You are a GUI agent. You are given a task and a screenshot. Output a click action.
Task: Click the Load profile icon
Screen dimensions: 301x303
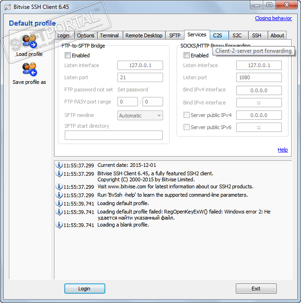(x=29, y=41)
